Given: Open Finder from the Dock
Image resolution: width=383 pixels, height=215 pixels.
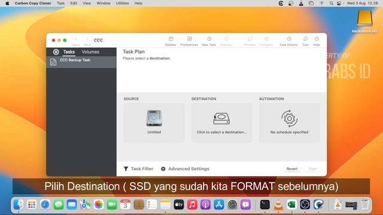Looking at the screenshot, I should pyautogui.click(x=19, y=204).
